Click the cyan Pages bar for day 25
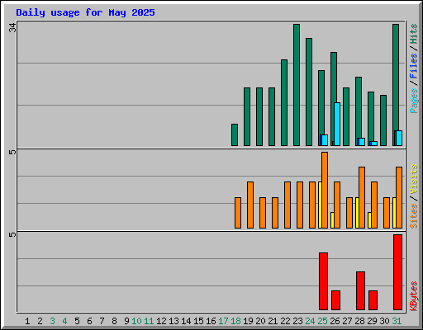The height and width of the screenshot is (330, 423). pos(325,140)
